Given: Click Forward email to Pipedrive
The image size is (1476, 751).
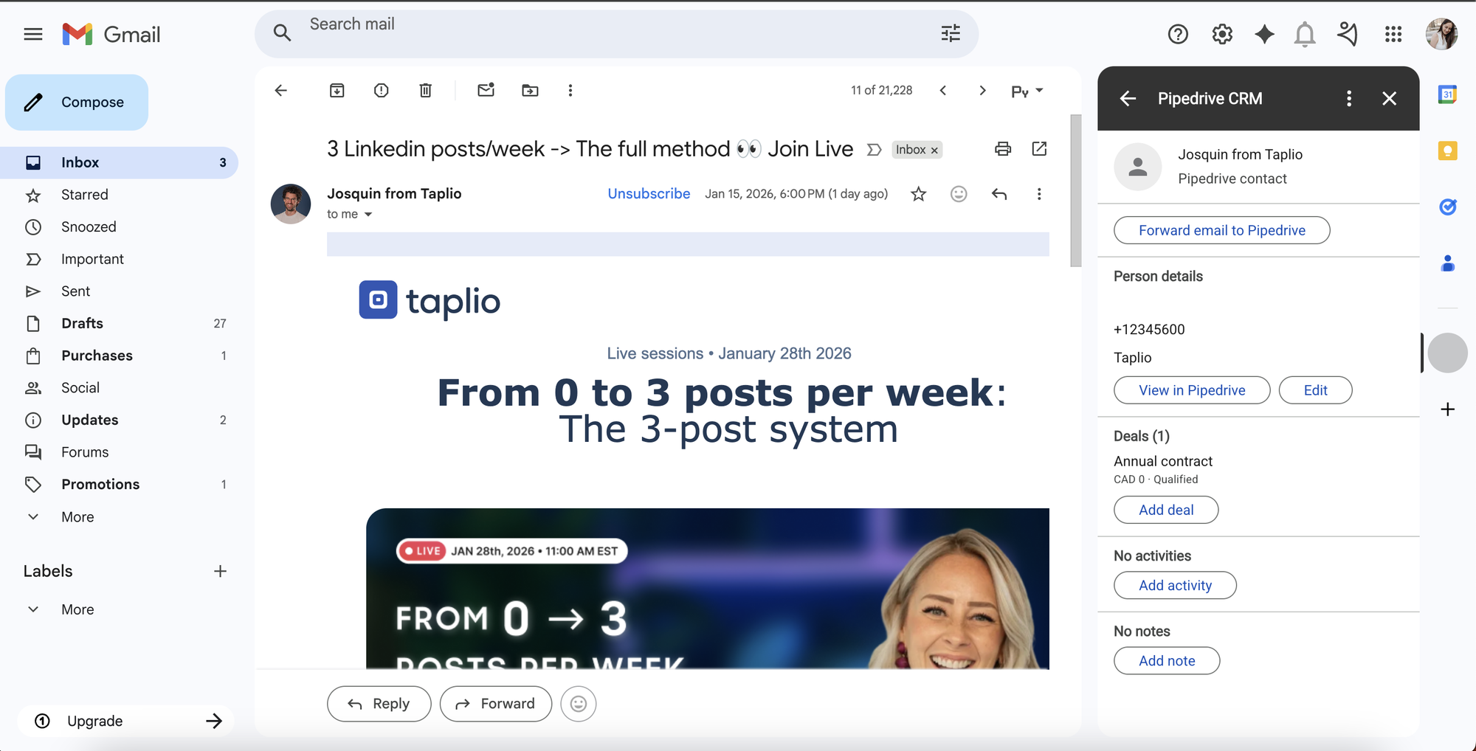Looking at the screenshot, I should coord(1221,230).
